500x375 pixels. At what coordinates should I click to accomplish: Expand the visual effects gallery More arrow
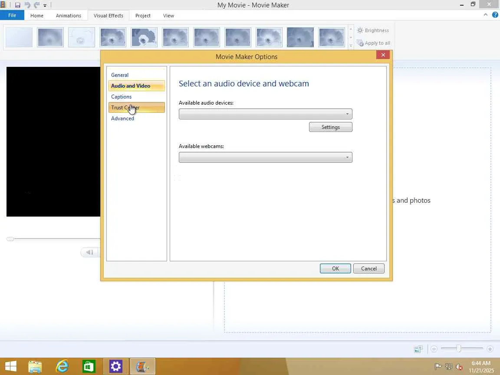(351, 46)
